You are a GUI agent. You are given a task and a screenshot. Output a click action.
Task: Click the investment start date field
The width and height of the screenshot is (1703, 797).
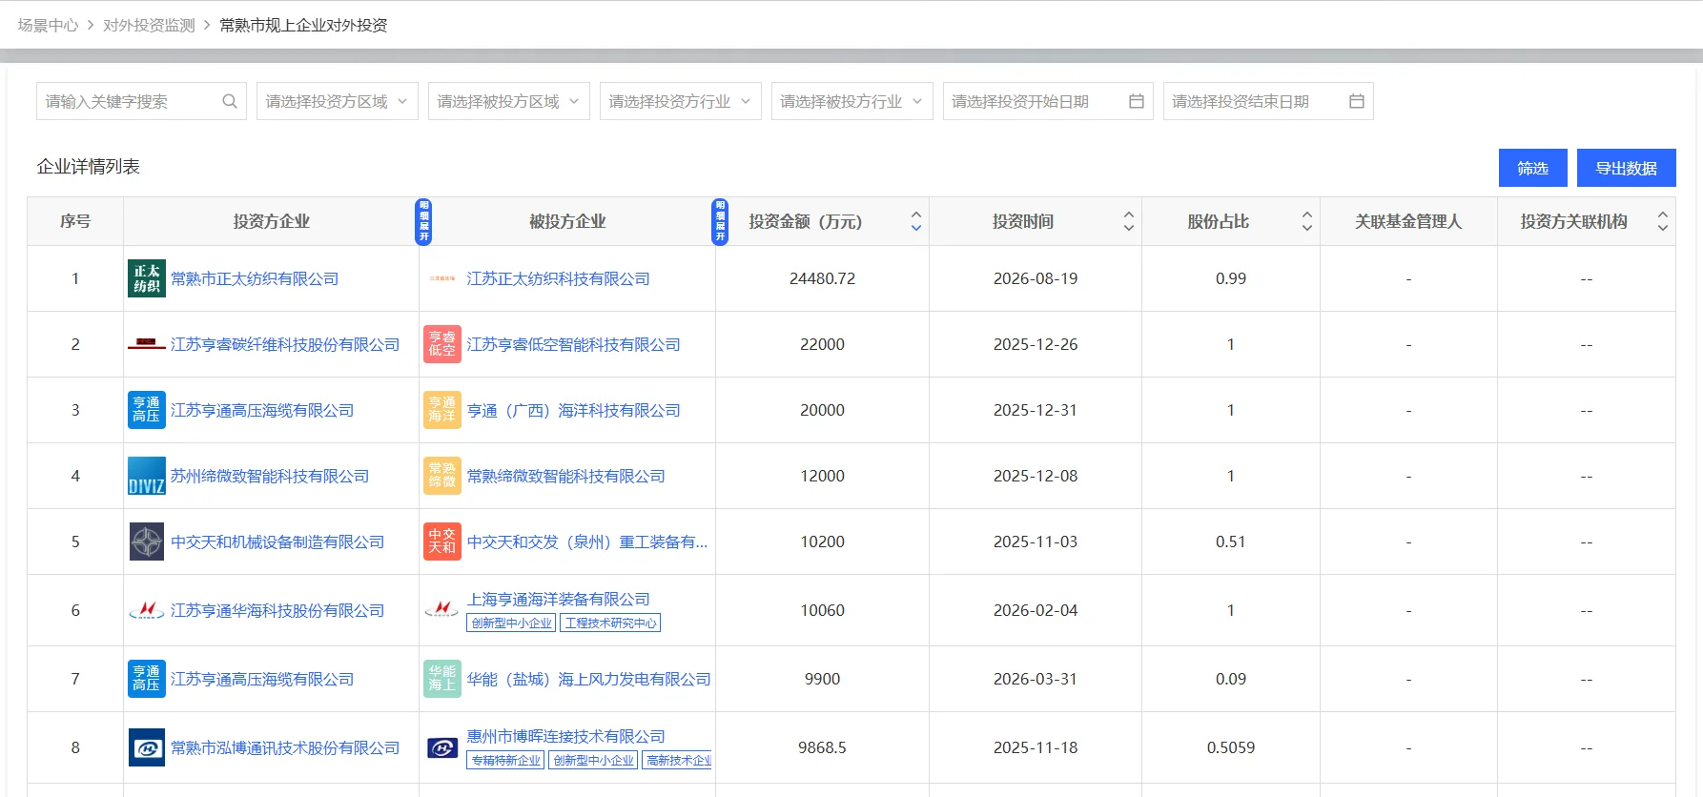1048,101
